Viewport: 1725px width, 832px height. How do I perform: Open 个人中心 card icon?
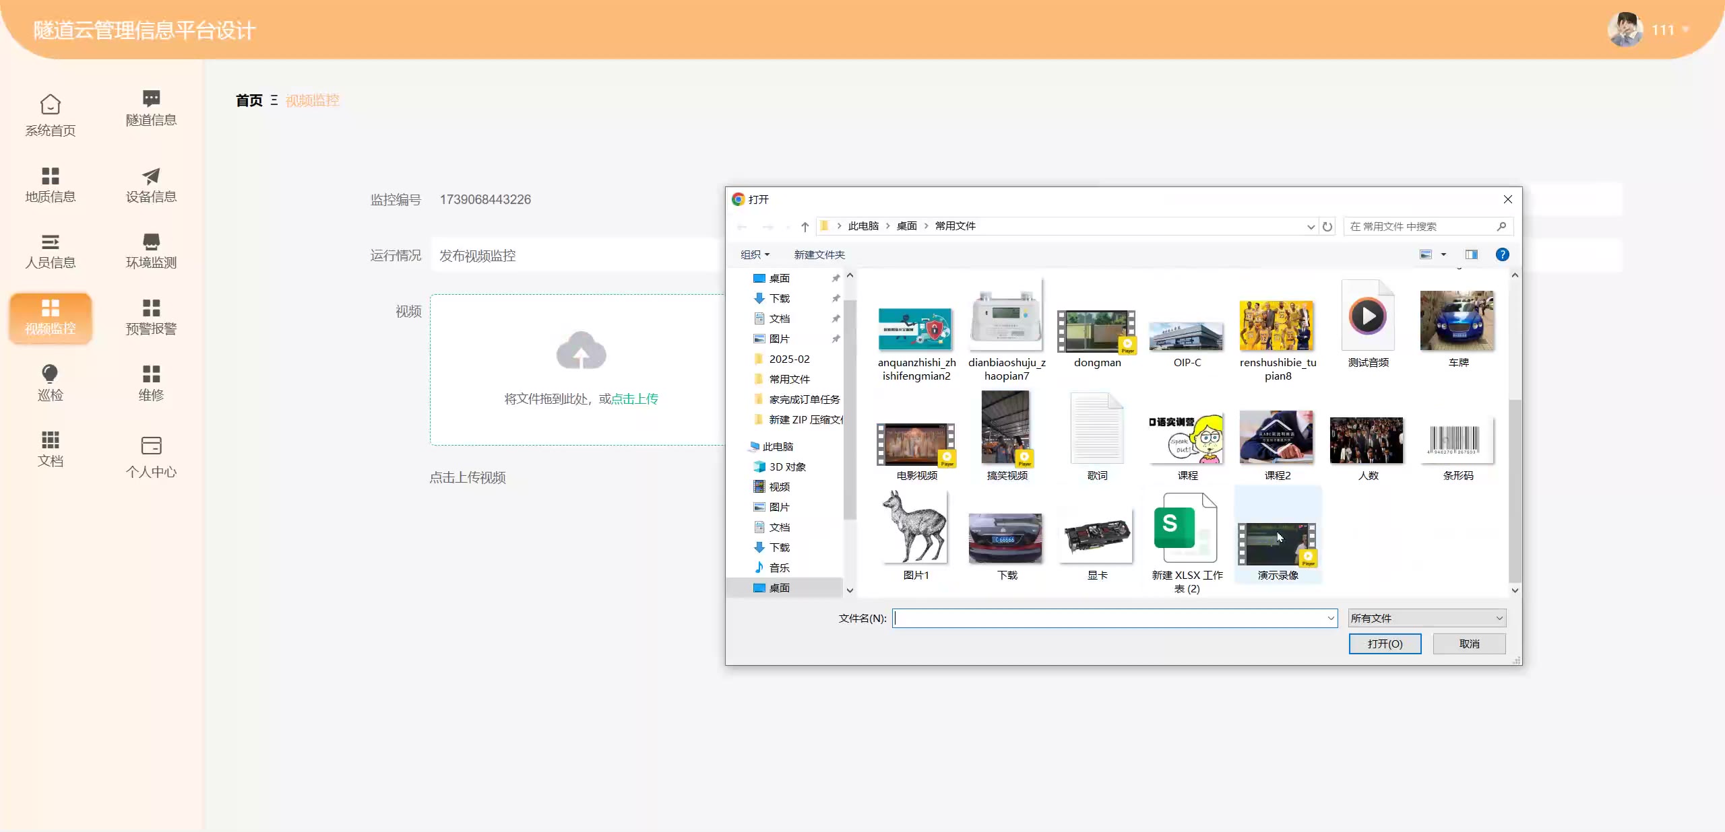coord(151,446)
